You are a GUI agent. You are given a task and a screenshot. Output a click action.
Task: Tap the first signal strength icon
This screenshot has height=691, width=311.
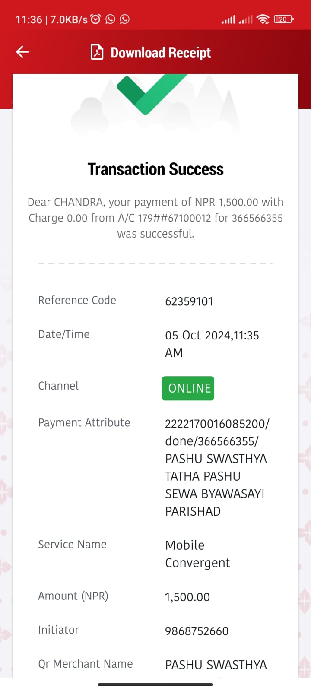pyautogui.click(x=228, y=19)
